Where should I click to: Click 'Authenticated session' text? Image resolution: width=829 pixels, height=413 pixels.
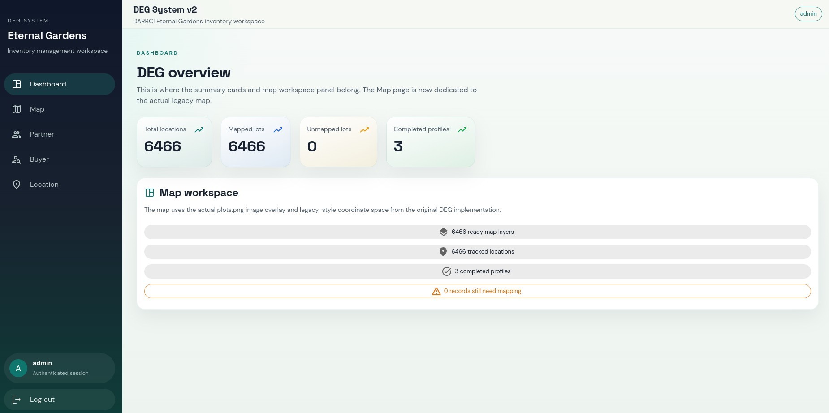tap(60, 373)
